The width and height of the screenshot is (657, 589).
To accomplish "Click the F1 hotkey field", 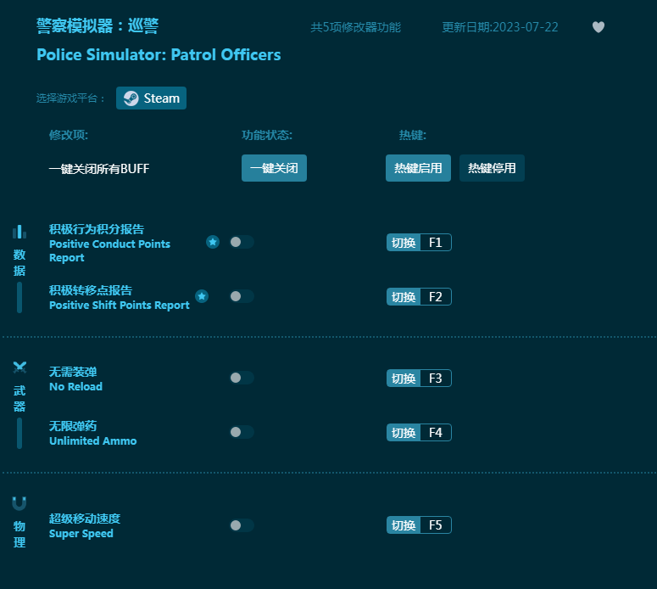I will pyautogui.click(x=436, y=243).
